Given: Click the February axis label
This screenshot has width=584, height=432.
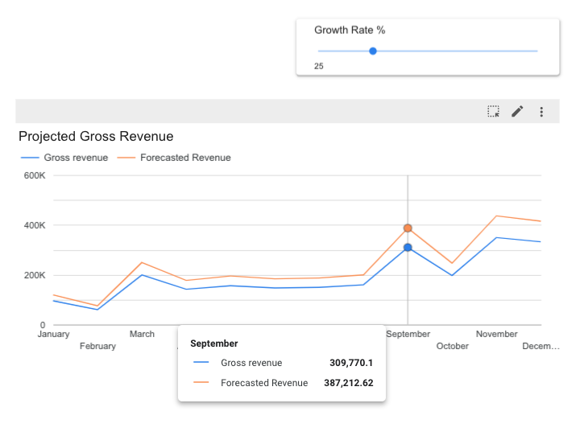Looking at the screenshot, I should 97,346.
